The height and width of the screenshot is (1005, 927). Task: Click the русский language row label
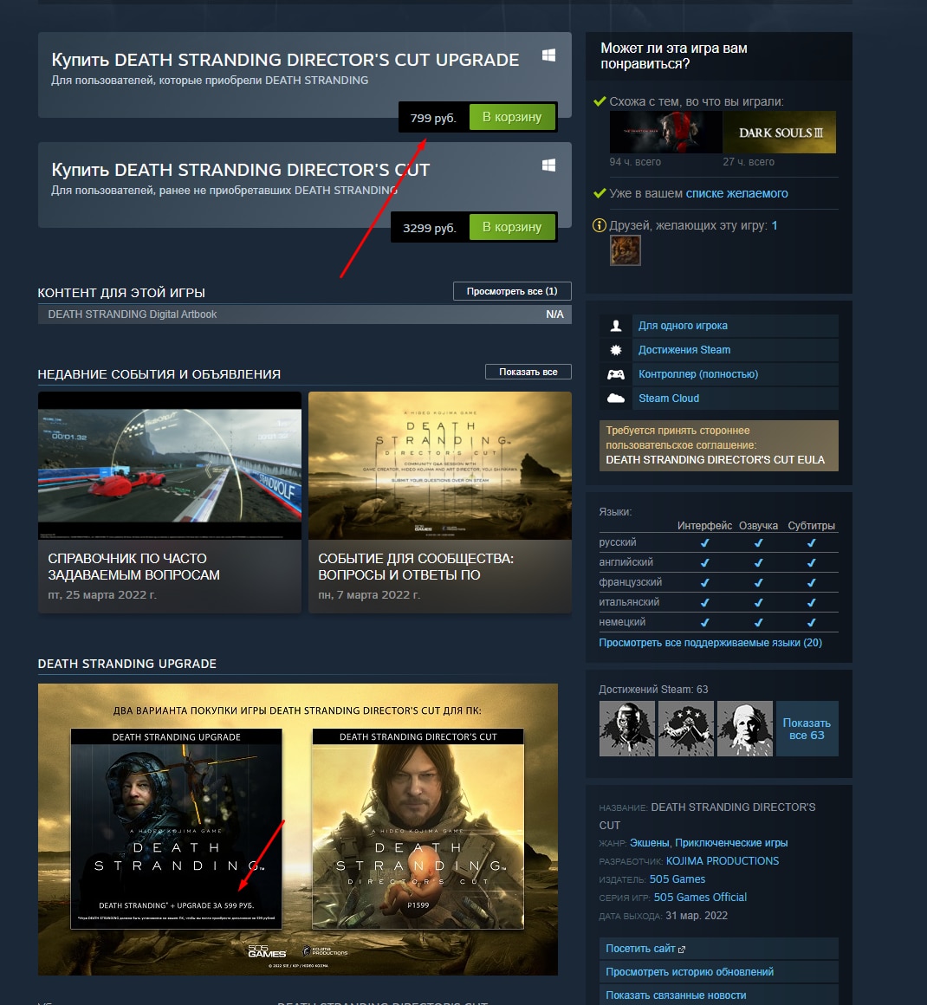point(618,542)
